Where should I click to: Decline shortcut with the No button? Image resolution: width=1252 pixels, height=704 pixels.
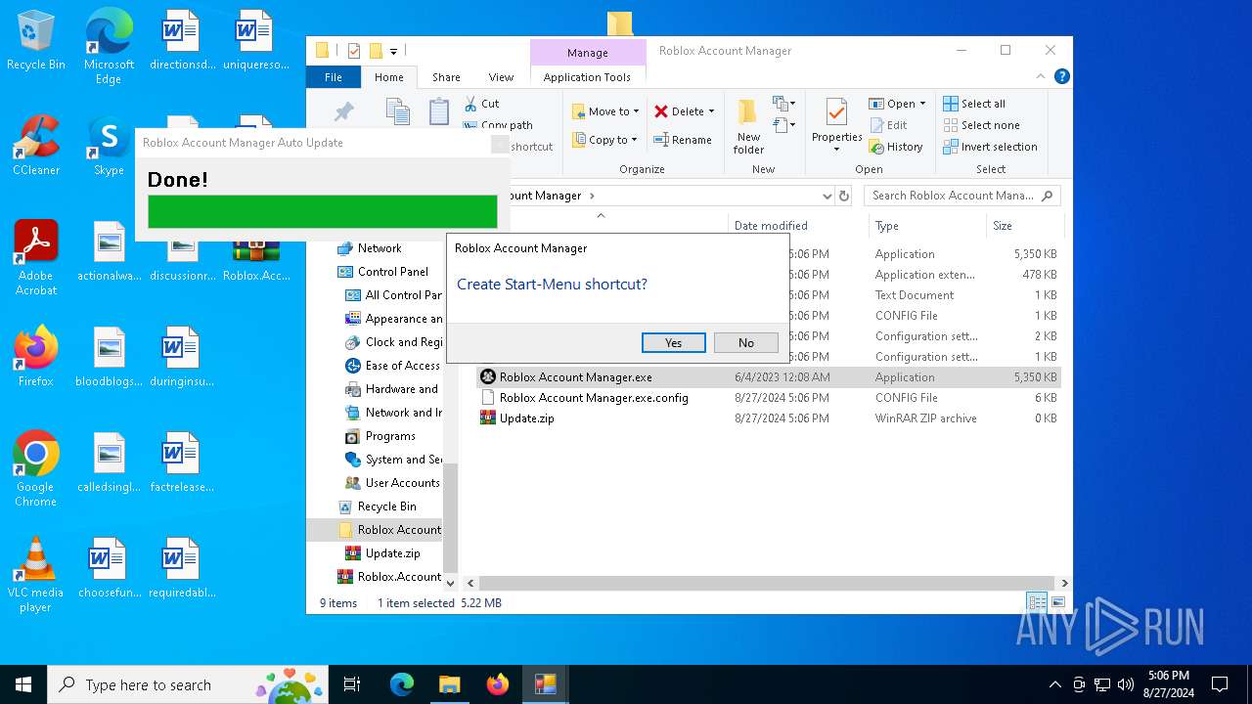[x=745, y=342]
